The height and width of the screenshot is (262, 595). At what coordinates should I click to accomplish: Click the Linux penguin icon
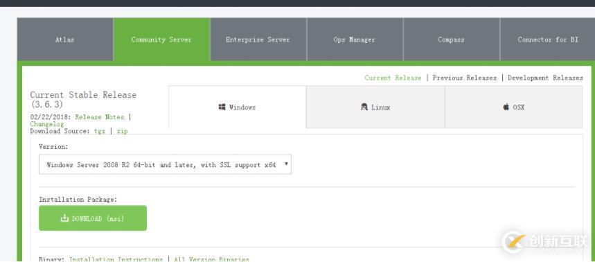pyautogui.click(x=364, y=107)
